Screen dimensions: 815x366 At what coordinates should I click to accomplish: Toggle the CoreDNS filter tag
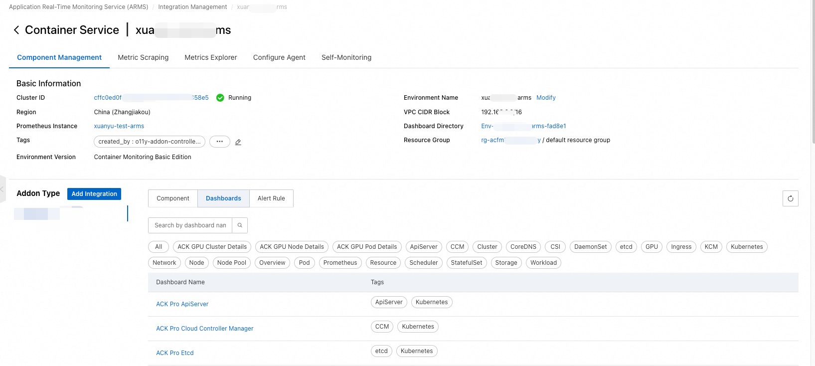523,247
